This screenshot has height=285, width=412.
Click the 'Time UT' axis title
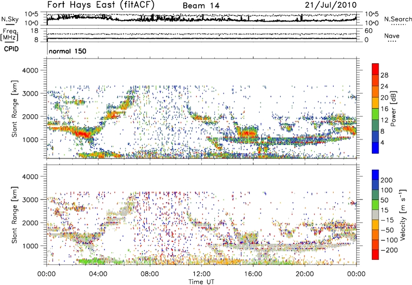pos(201,282)
